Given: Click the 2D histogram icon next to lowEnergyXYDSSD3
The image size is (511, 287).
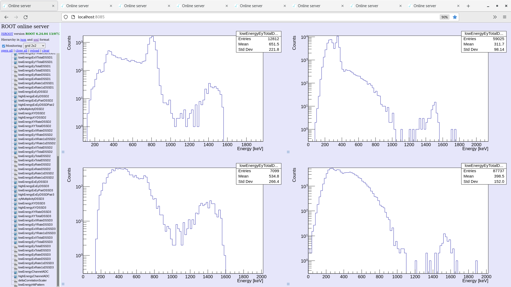Looking at the screenshot, I should tap(15, 203).
